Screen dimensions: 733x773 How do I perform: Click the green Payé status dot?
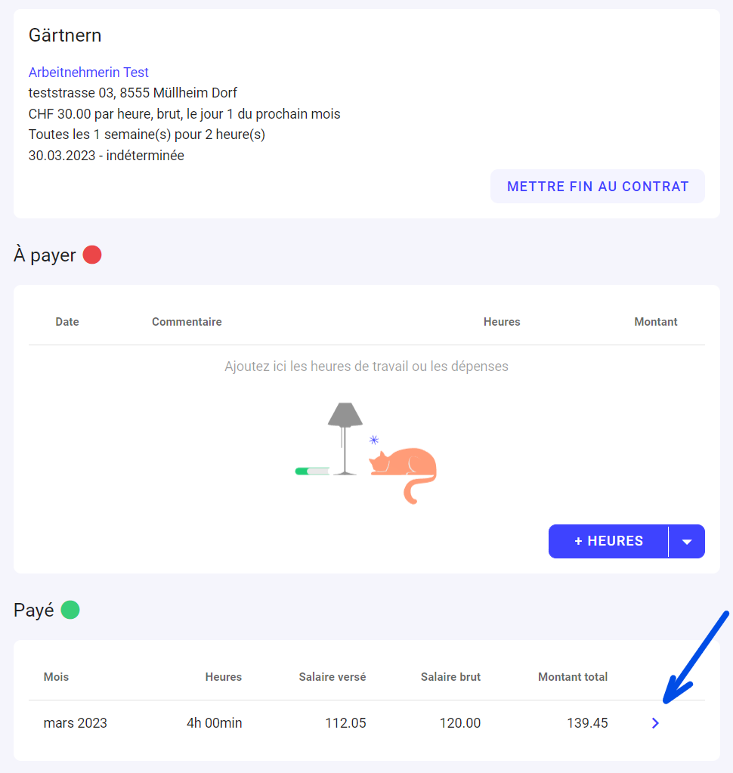[70, 610]
